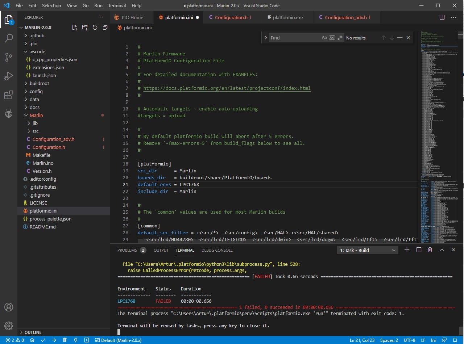The image size is (464, 344).
Task: Click PlatformIO Home icon in status bar
Action: 32,340
